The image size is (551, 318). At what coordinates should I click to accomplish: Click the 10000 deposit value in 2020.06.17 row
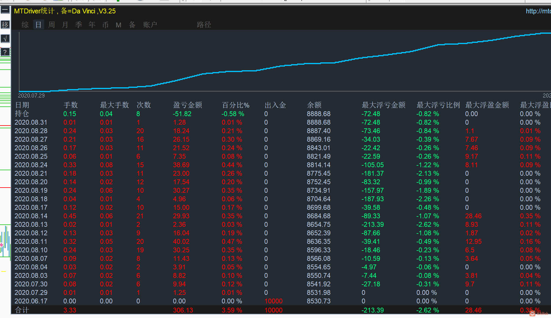(274, 301)
